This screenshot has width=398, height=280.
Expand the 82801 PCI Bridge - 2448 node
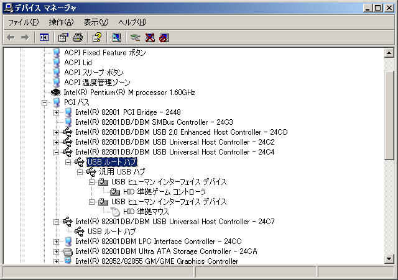pos(56,112)
